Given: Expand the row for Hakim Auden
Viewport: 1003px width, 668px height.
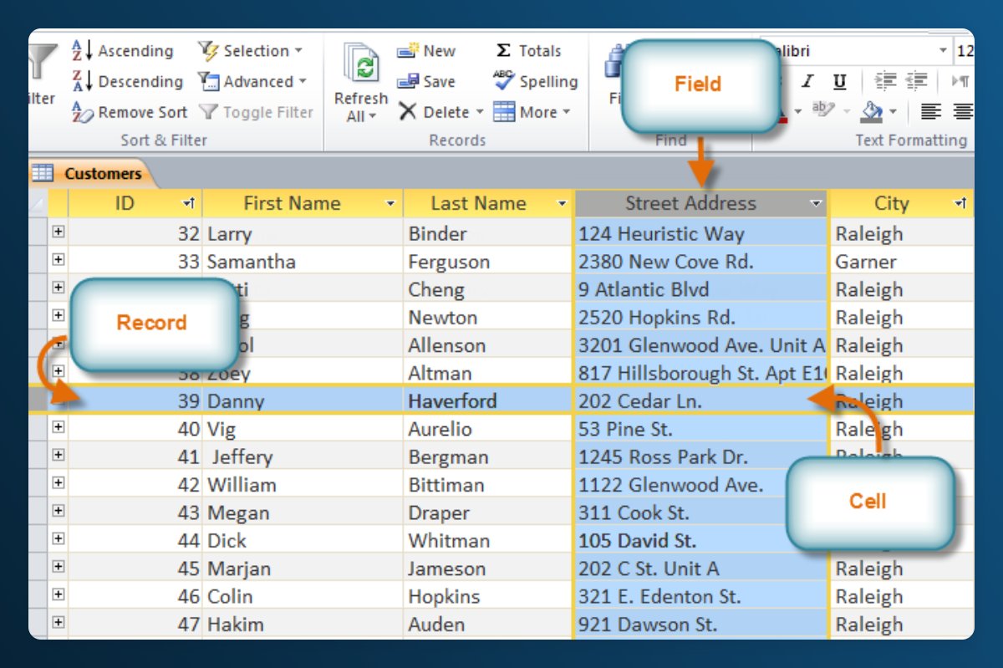Looking at the screenshot, I should click(x=58, y=622).
